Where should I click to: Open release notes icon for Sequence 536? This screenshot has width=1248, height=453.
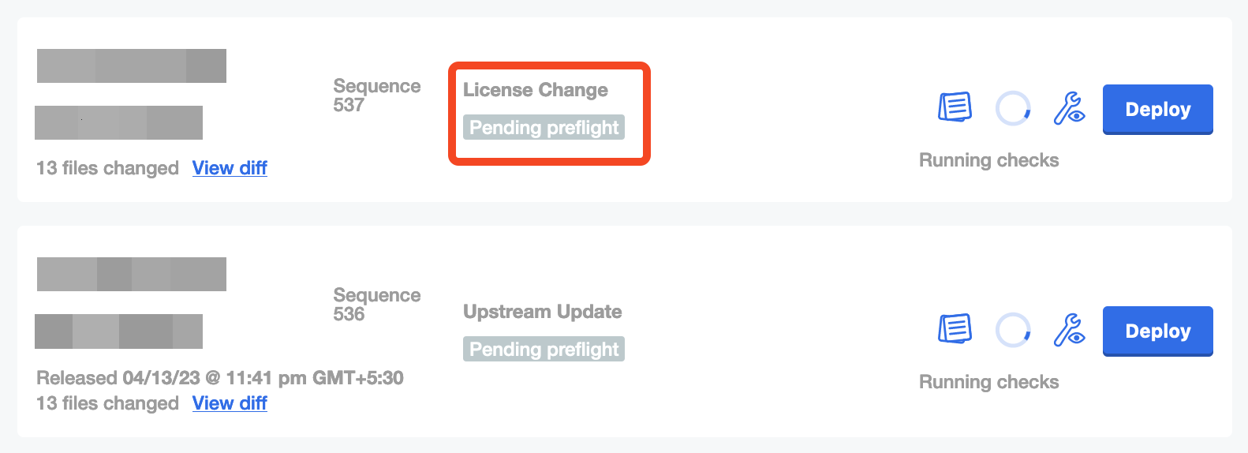(x=955, y=329)
